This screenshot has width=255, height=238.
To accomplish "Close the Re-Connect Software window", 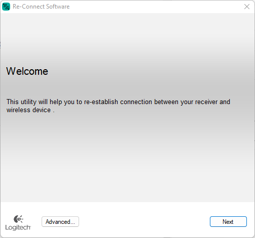I will (247, 7).
